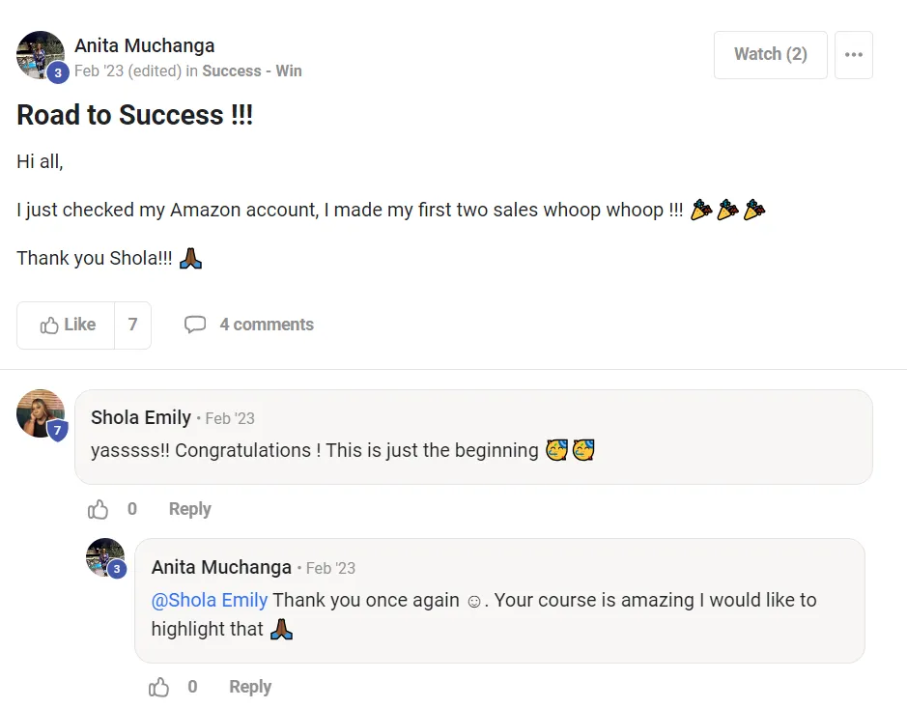Click author name Anita Muchanga on the post
This screenshot has width=907, height=708.
pyautogui.click(x=144, y=45)
